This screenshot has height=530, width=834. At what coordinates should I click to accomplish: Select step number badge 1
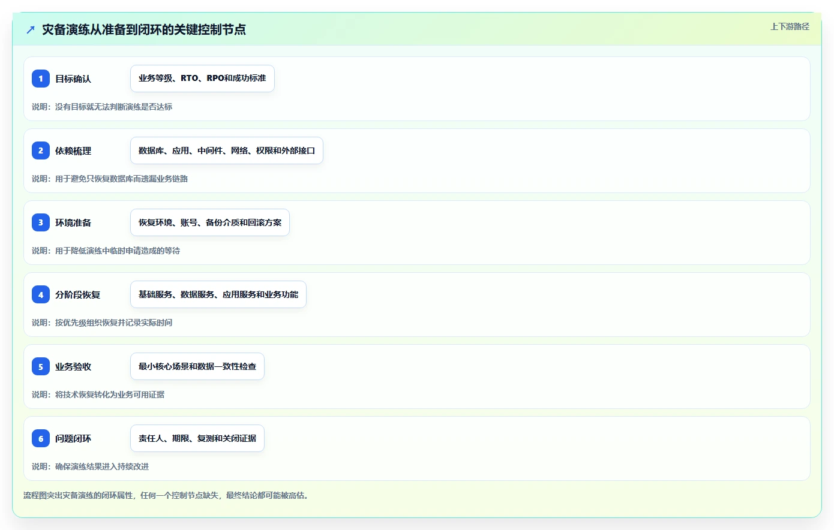point(41,79)
